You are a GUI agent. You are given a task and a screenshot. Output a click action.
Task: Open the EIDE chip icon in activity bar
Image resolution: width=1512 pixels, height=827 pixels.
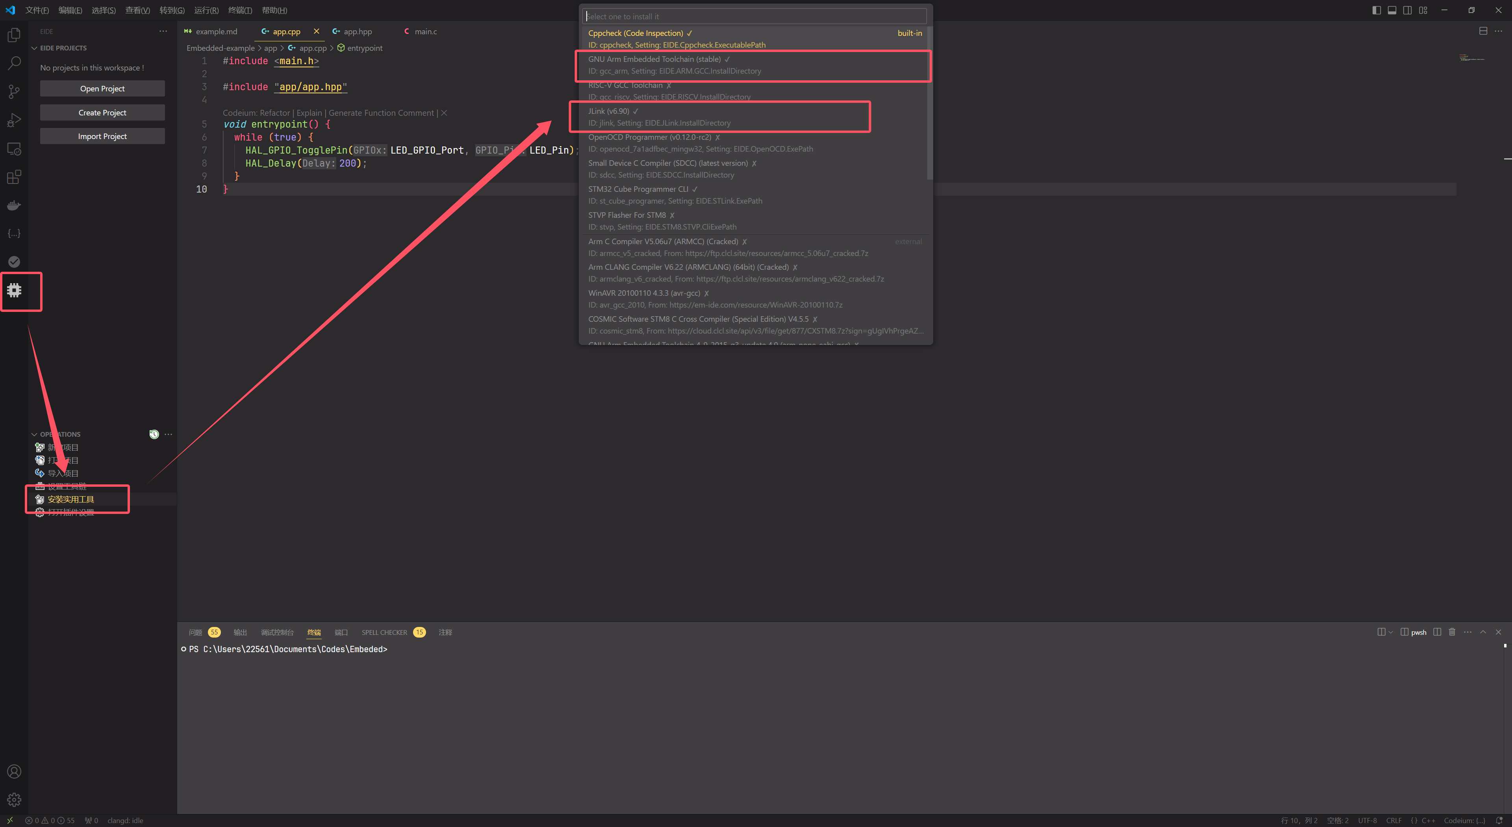pyautogui.click(x=14, y=290)
